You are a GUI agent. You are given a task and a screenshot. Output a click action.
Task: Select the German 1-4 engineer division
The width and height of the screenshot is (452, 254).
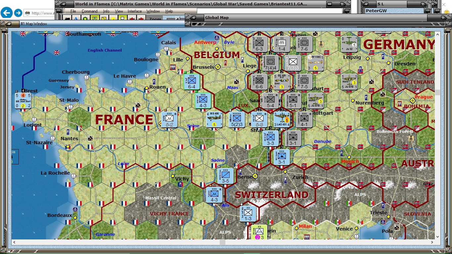click(x=282, y=44)
